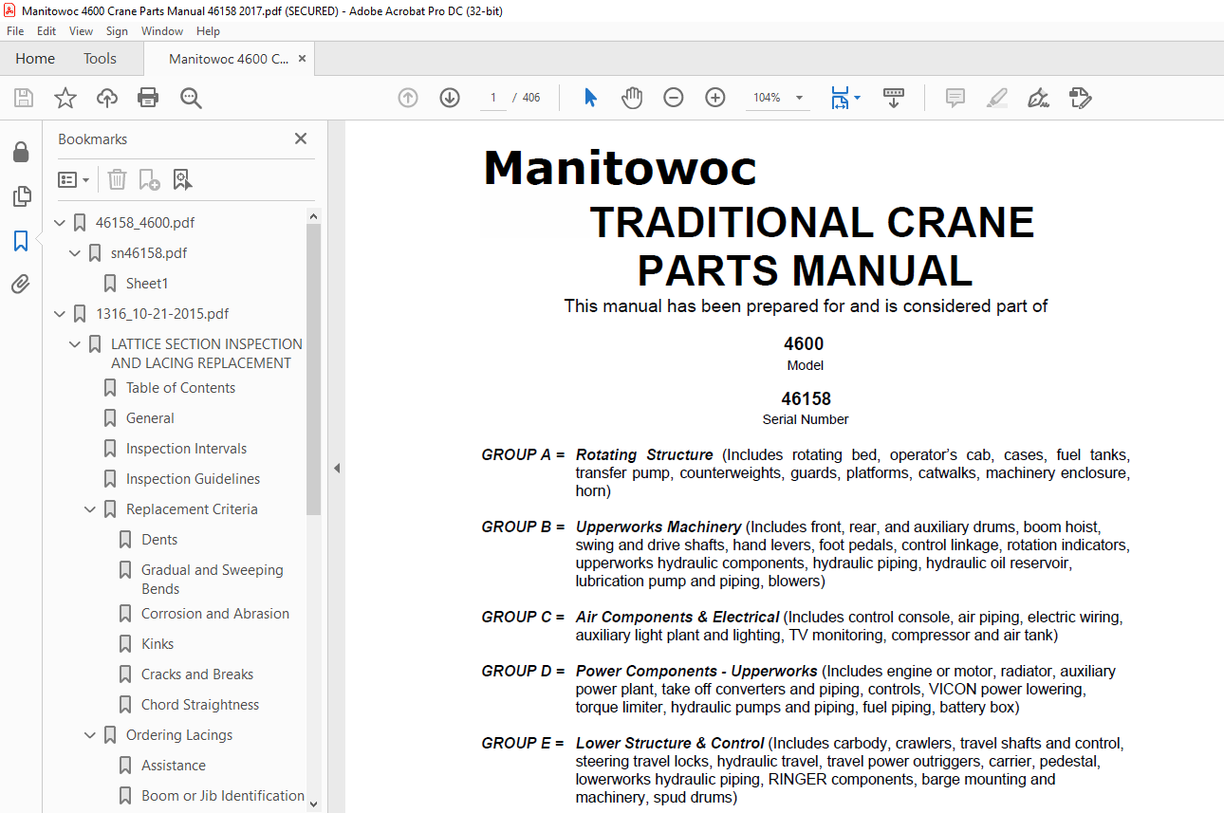Click the fit page width icon
The width and height of the screenshot is (1224, 813).
tap(840, 98)
